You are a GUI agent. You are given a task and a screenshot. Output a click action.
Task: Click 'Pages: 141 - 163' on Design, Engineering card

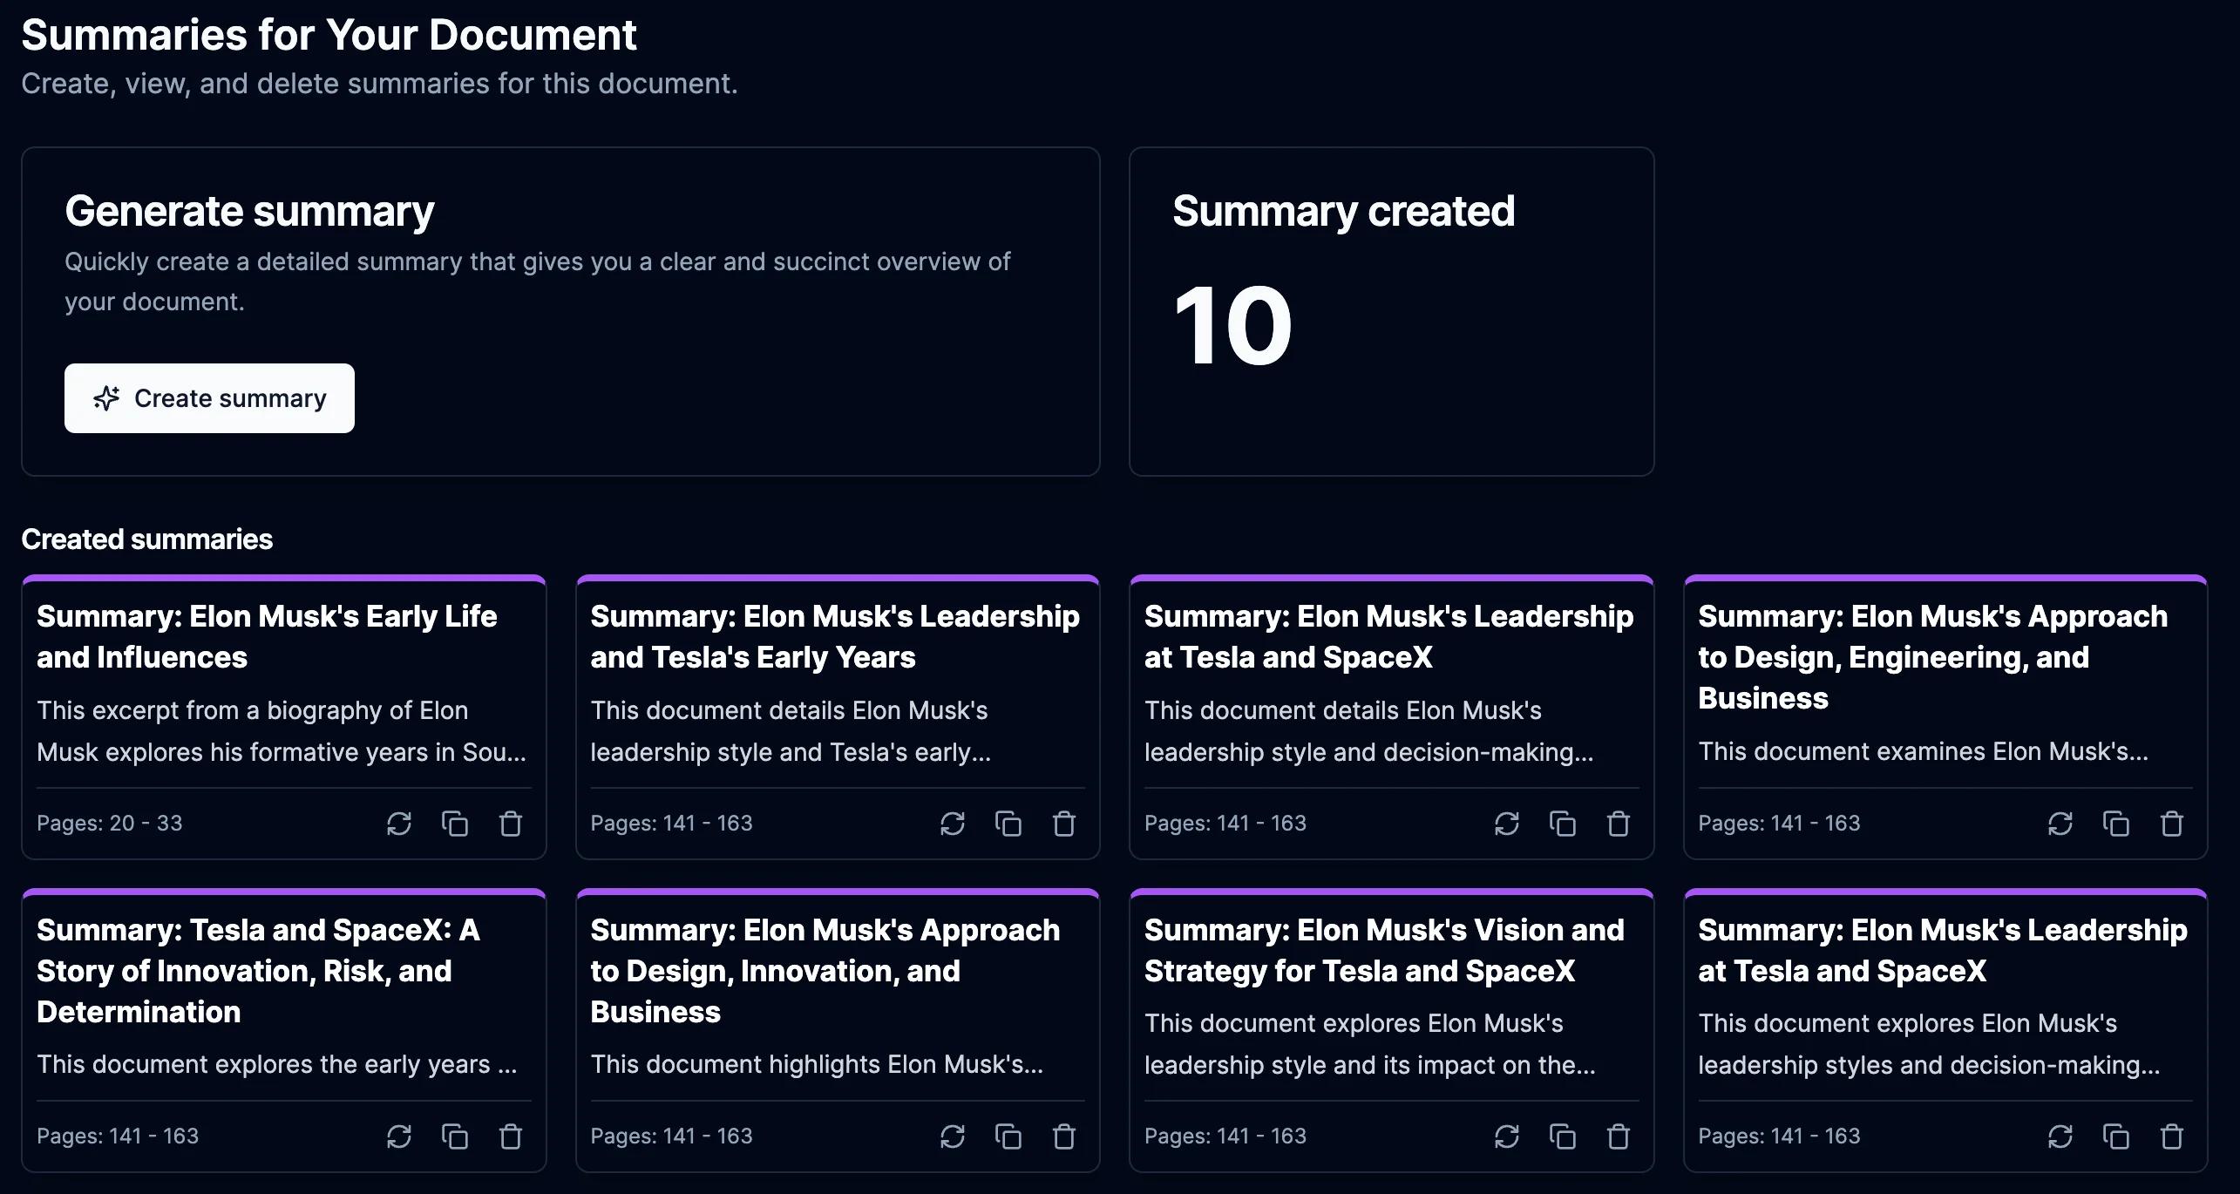(1779, 823)
